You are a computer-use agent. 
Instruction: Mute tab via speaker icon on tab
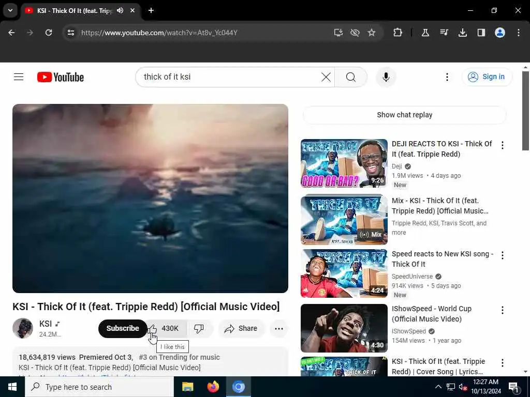point(120,10)
